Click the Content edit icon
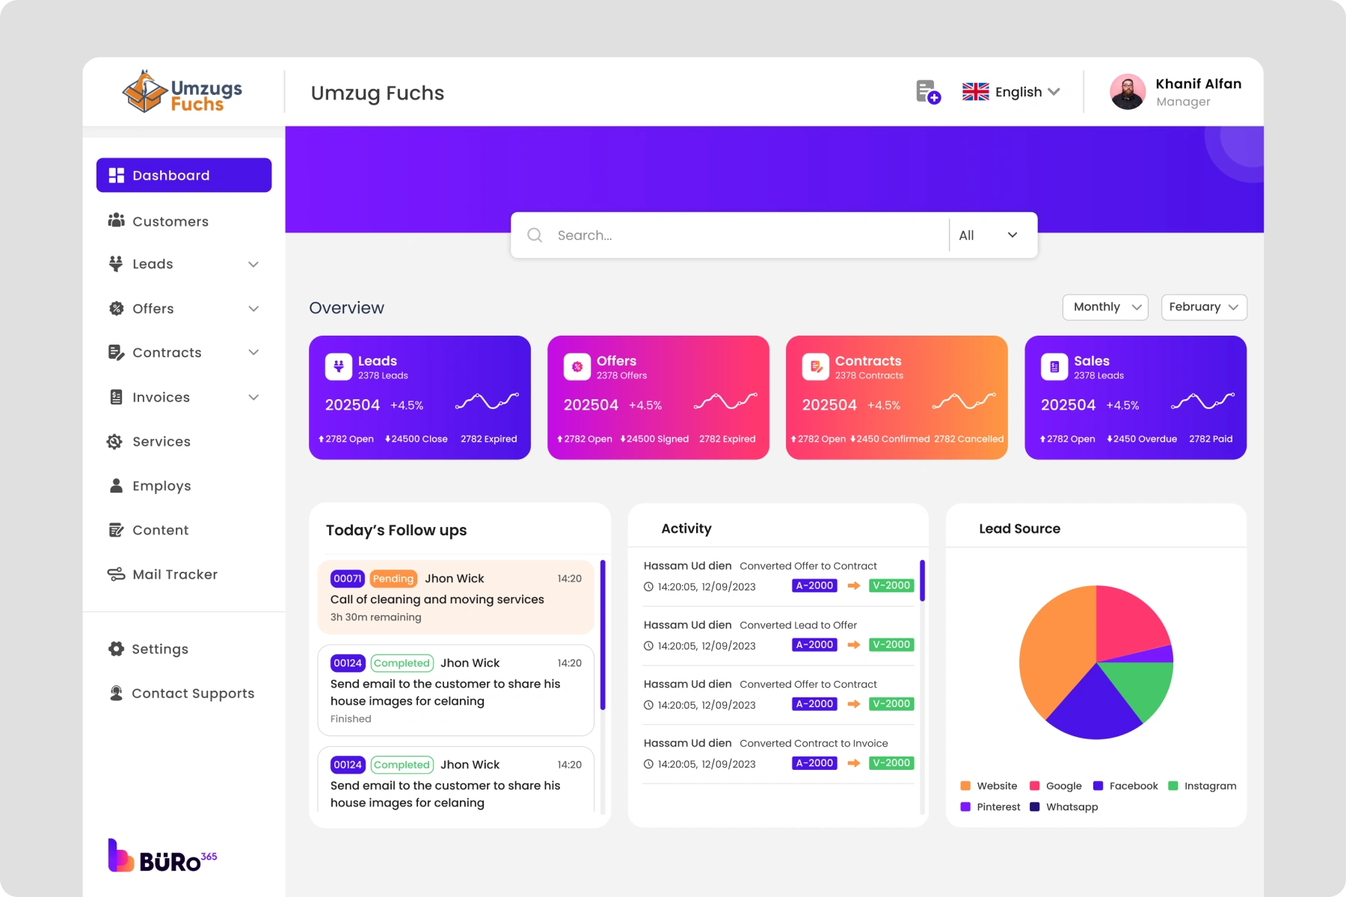The height and width of the screenshot is (897, 1346). [116, 530]
